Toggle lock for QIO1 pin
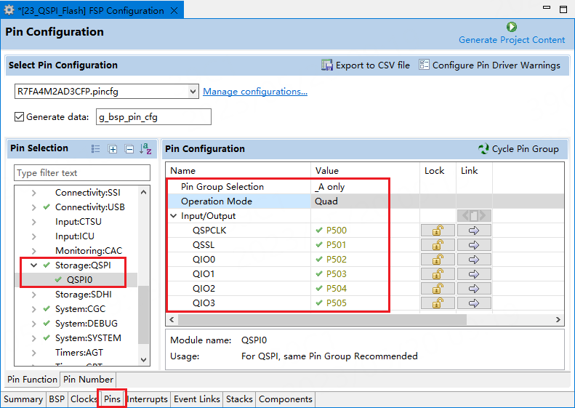This screenshot has width=575, height=408. click(438, 274)
